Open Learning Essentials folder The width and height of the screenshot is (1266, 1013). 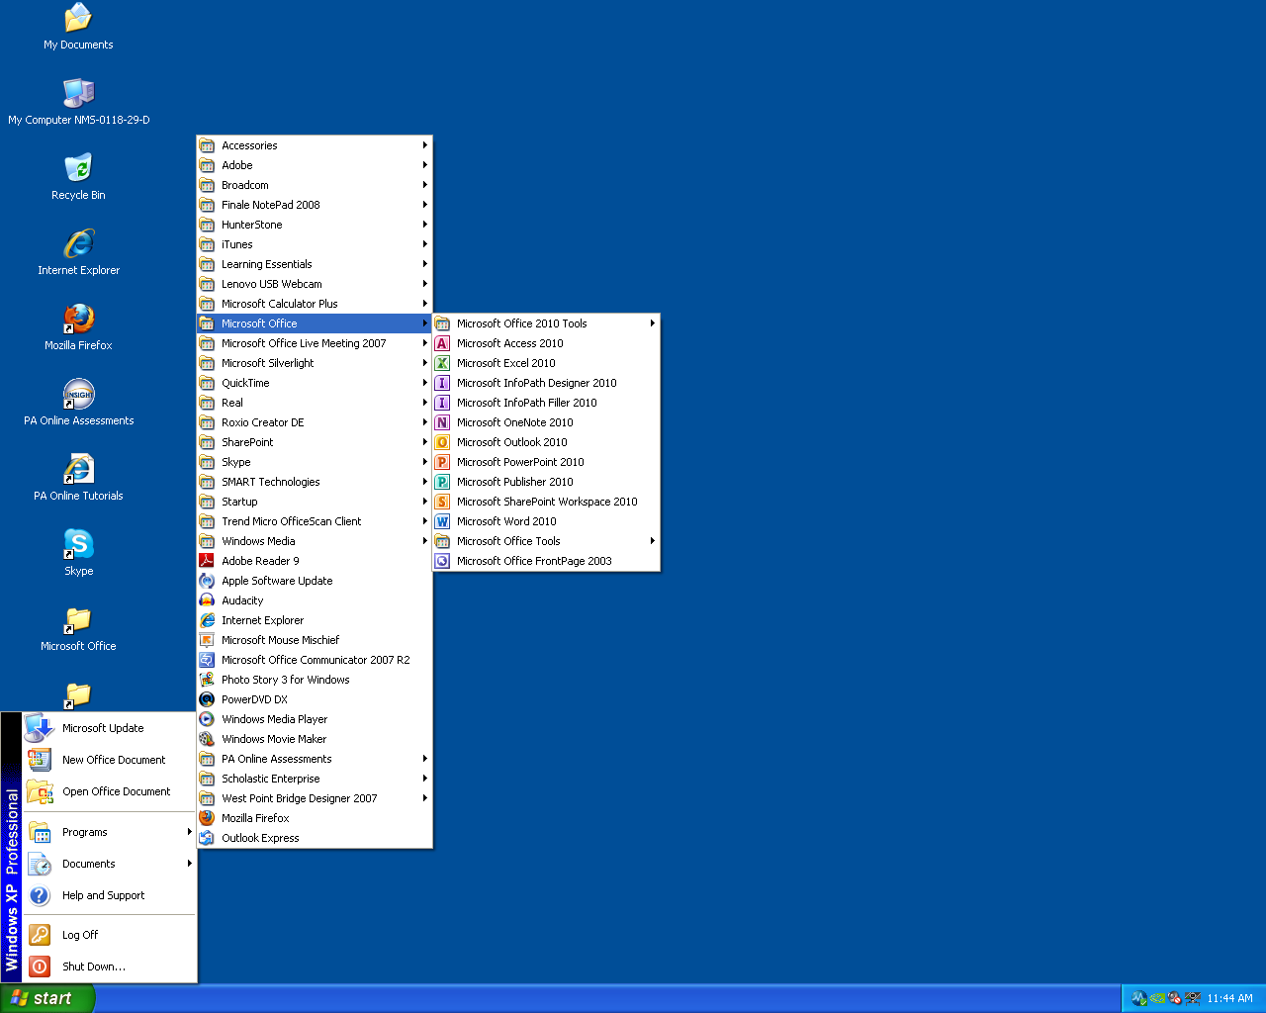315,264
